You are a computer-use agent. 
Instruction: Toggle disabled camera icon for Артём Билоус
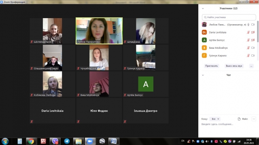coord(253,40)
